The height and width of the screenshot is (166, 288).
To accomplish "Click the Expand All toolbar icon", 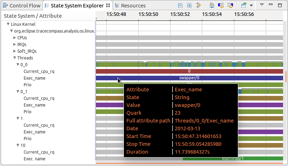I will (190, 6).
